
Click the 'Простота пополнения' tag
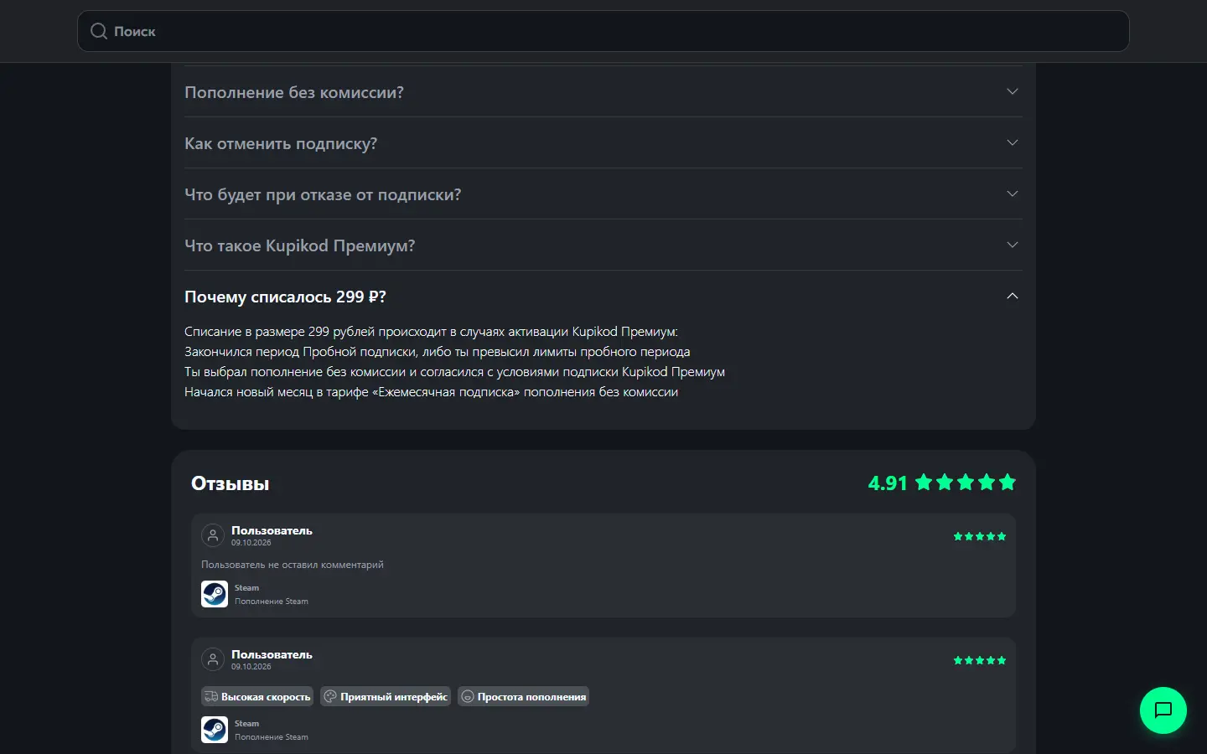(x=523, y=696)
